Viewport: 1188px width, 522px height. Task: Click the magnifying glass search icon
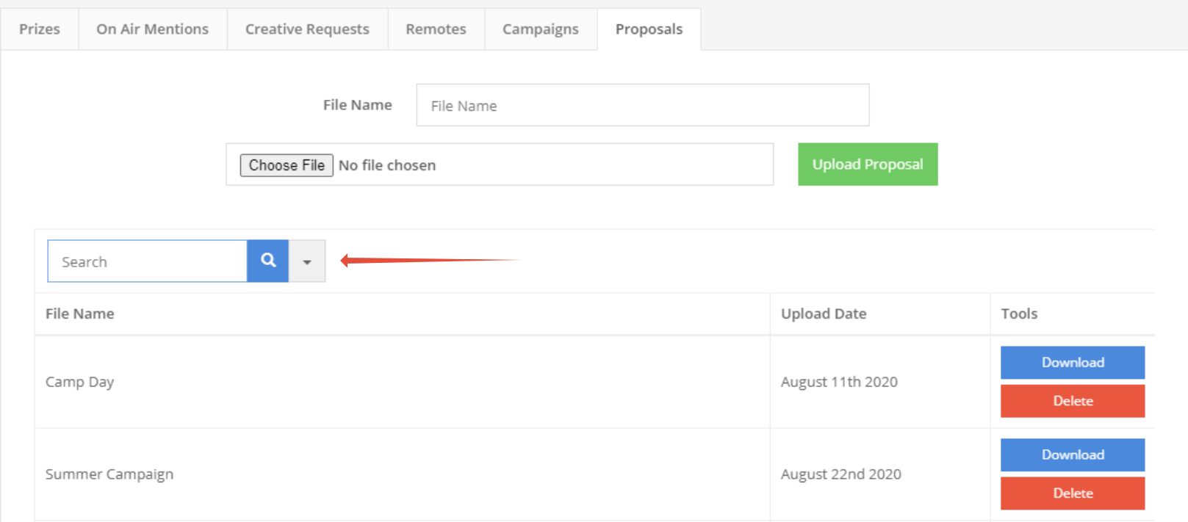coord(268,261)
